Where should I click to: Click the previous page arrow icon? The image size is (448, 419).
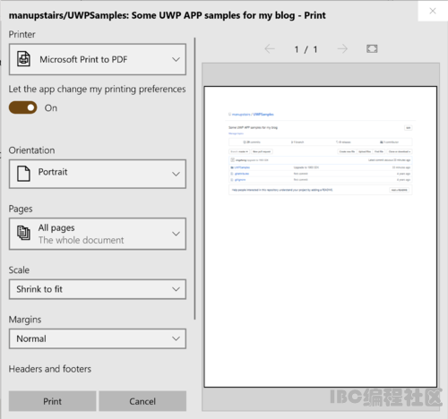270,48
